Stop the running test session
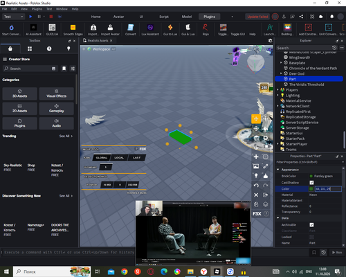This screenshot has height=277, width=346. pos(51,17)
